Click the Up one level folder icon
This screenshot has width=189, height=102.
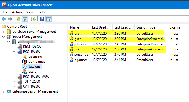[19, 19]
